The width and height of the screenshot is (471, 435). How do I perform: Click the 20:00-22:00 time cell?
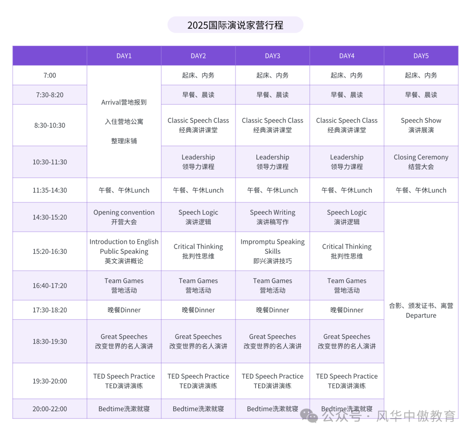tap(50, 408)
